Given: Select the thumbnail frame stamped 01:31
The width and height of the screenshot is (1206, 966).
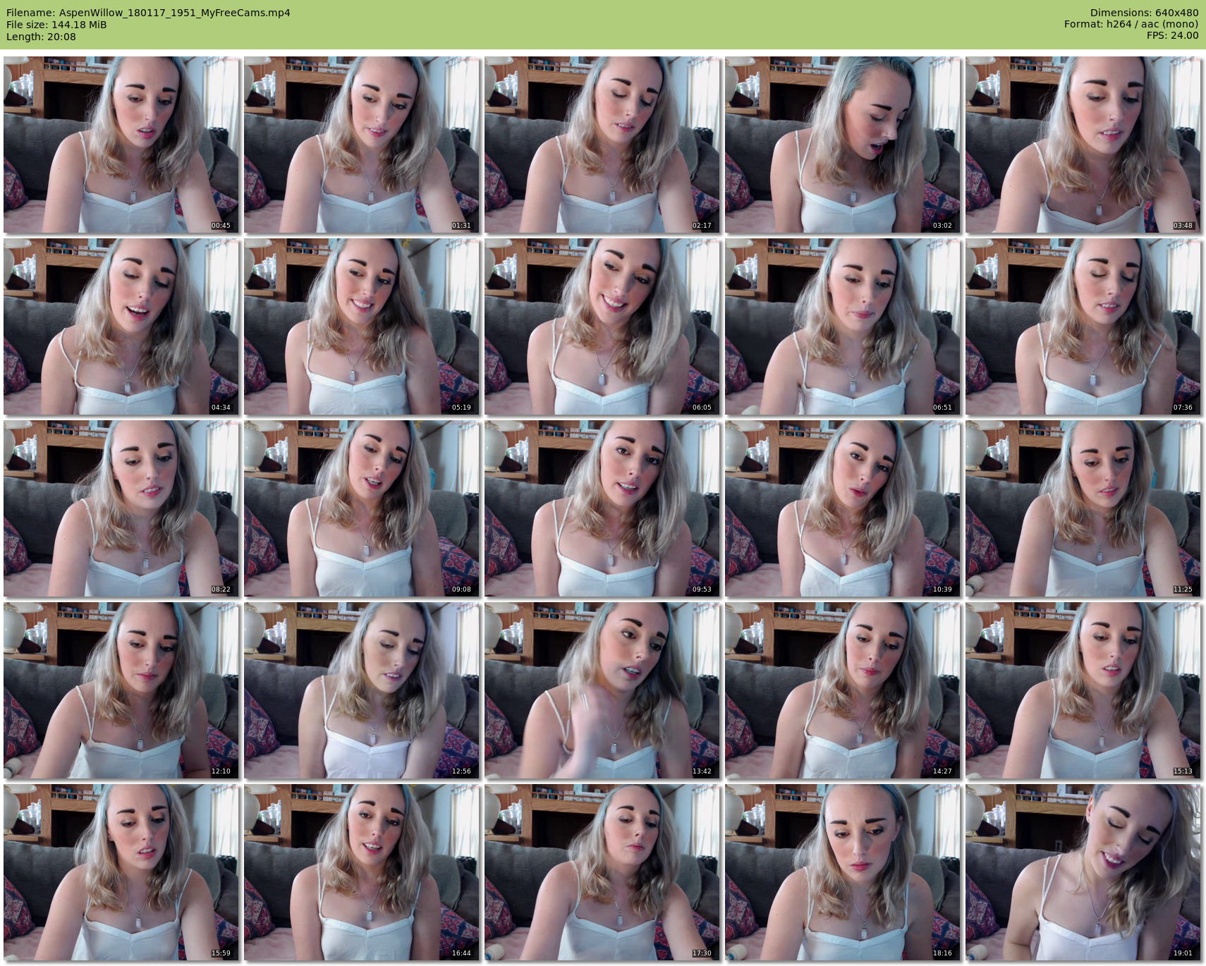Looking at the screenshot, I should click(x=362, y=145).
